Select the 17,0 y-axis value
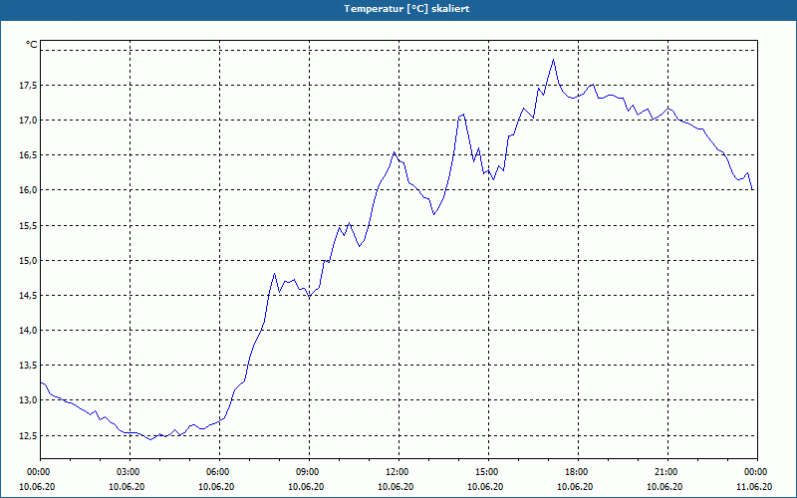The image size is (797, 498). coord(28,121)
